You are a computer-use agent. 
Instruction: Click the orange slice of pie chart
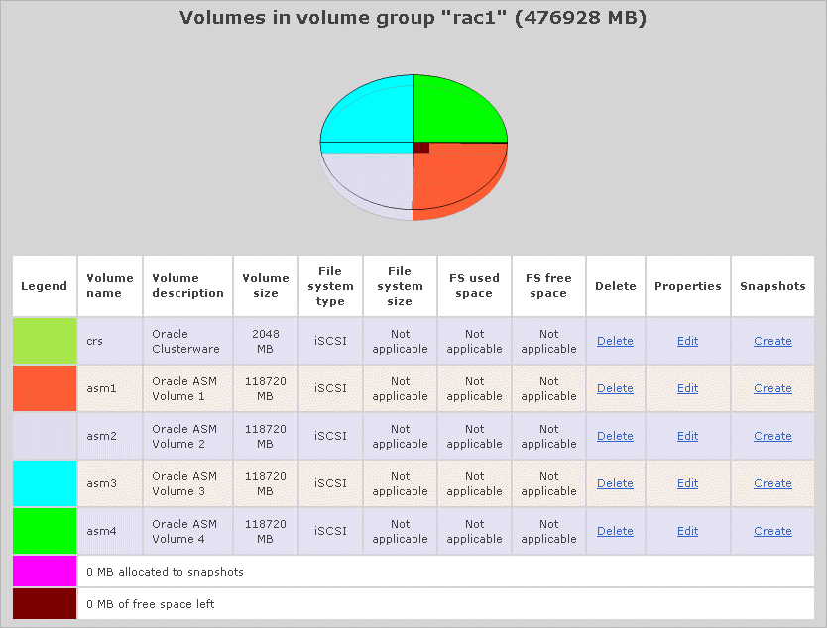point(459,181)
